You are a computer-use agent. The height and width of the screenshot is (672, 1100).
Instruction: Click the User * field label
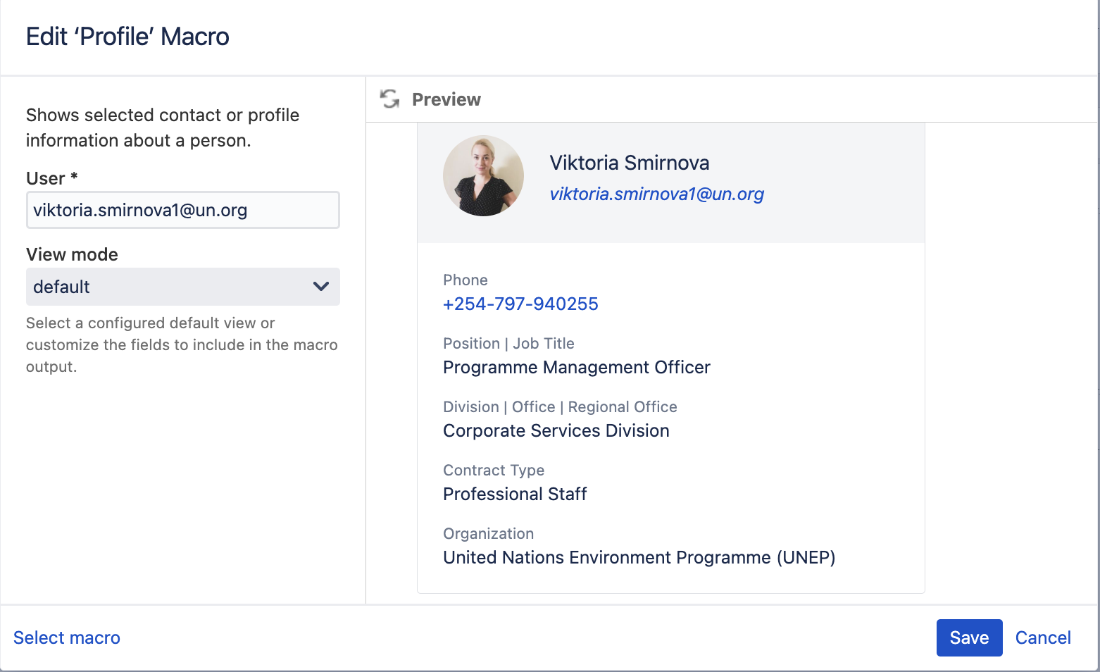click(51, 178)
